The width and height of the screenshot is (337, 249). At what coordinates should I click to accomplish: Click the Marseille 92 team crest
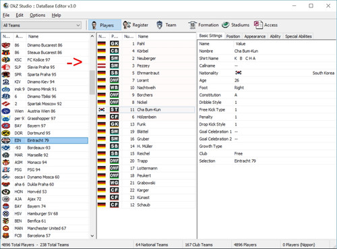[x=6, y=155]
